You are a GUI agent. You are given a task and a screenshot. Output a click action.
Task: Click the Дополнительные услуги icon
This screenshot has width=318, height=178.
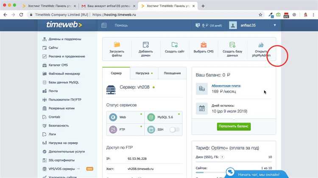click(x=45, y=151)
